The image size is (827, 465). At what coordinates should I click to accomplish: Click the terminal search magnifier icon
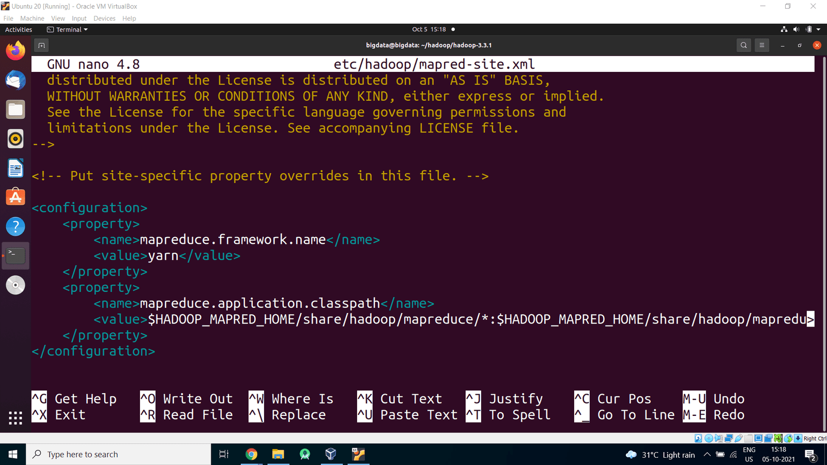pyautogui.click(x=744, y=45)
